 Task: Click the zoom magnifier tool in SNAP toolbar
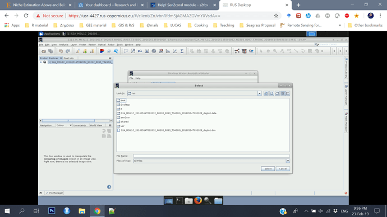(x=275, y=51)
